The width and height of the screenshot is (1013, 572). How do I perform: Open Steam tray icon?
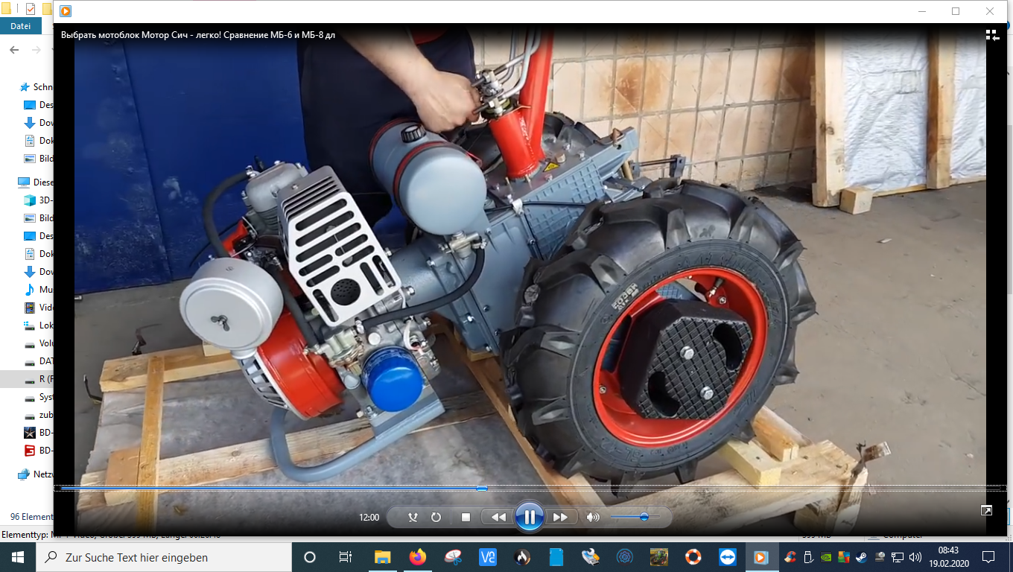(861, 557)
